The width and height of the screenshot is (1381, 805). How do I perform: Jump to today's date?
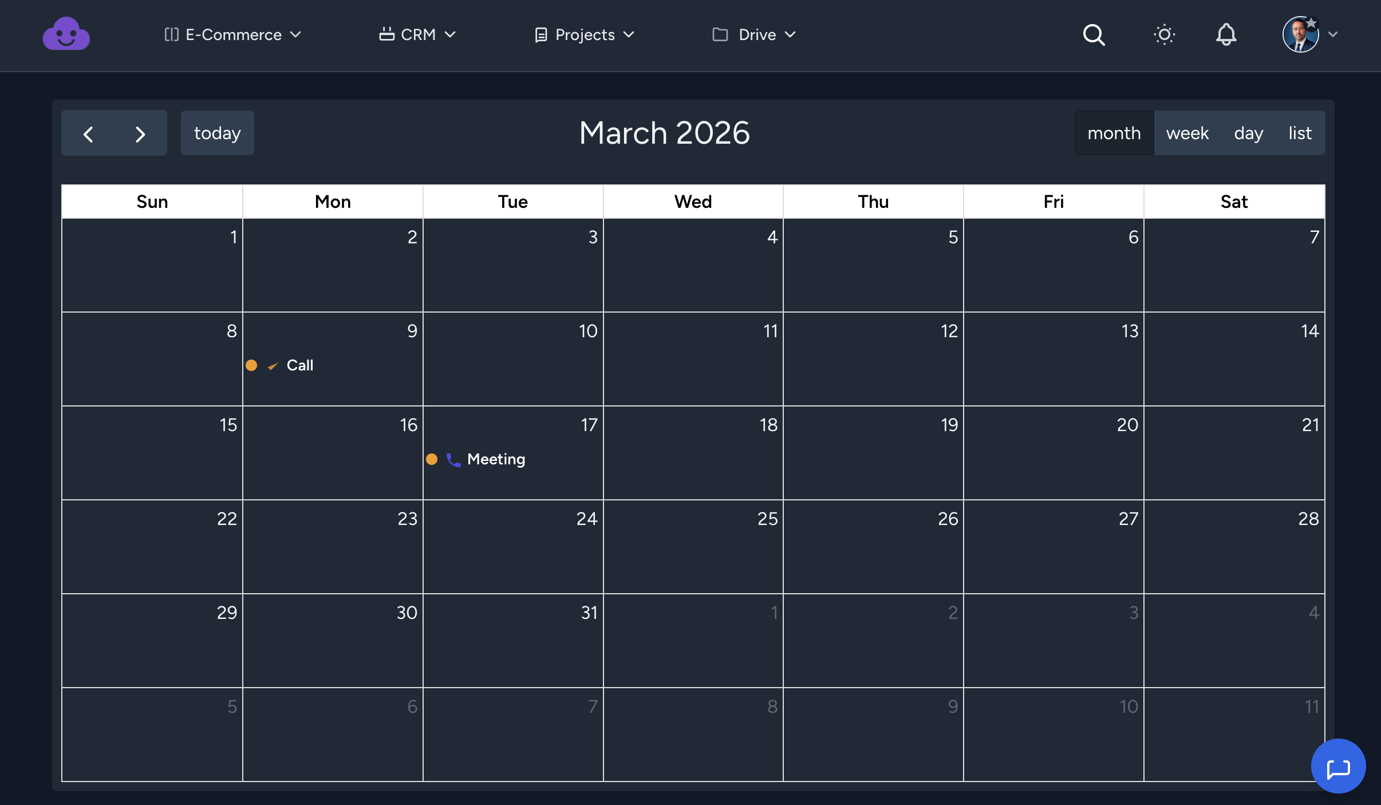point(217,133)
